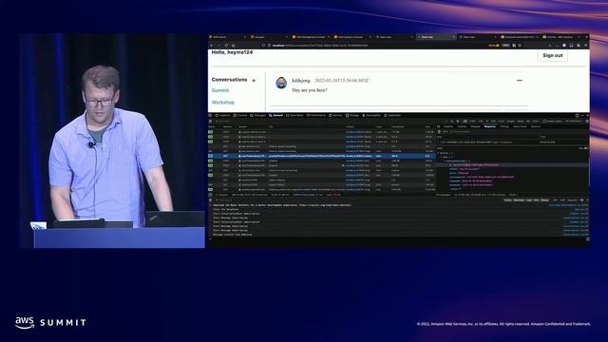Click the Network settings gear icon
Viewport: 608px width, 342px height.
tap(587, 121)
